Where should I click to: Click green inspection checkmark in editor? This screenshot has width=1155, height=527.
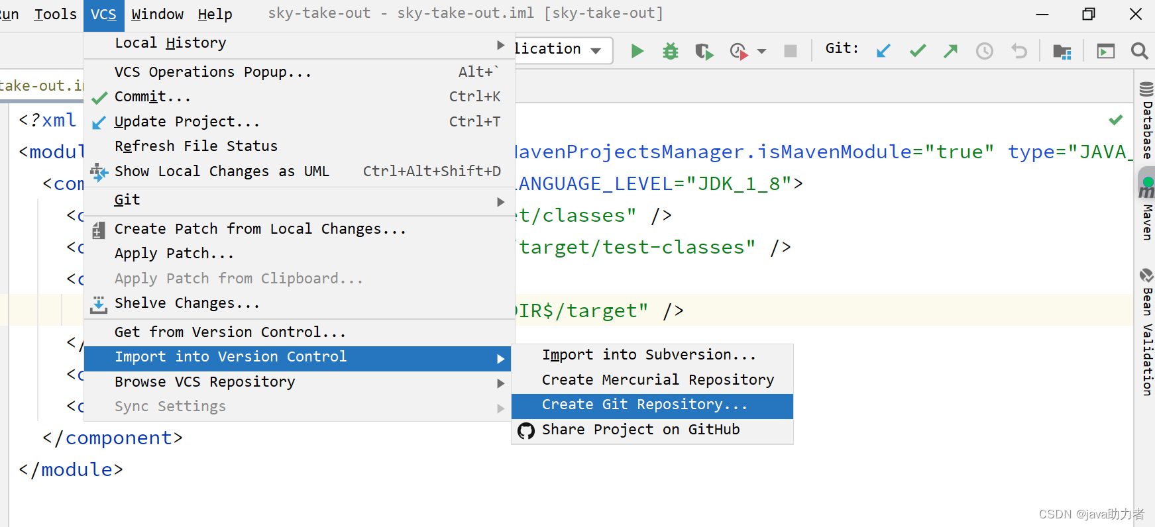[x=1116, y=120]
